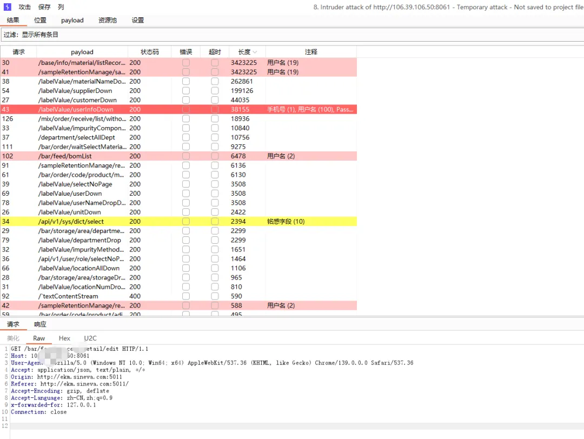Switch to the 响应 tab

pos(40,324)
